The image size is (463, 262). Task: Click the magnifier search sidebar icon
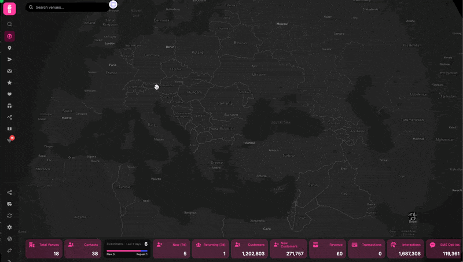point(9,24)
